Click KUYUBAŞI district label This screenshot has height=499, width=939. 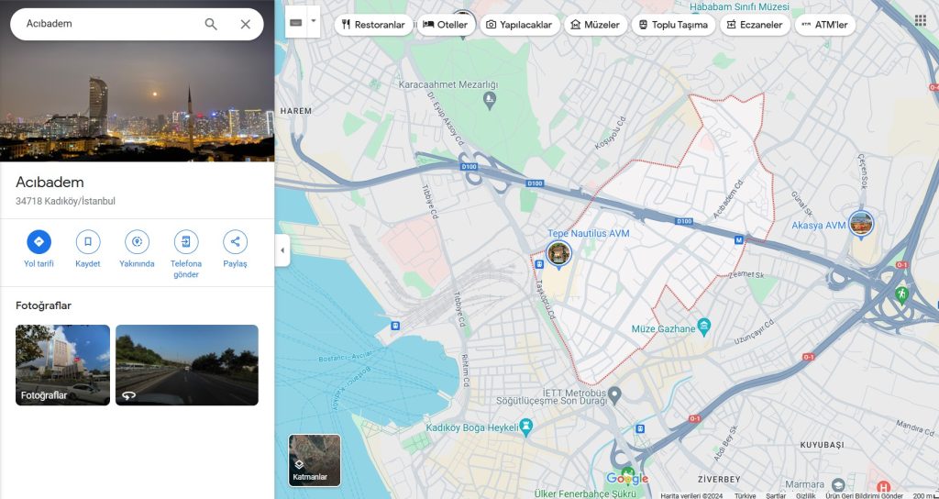(823, 445)
